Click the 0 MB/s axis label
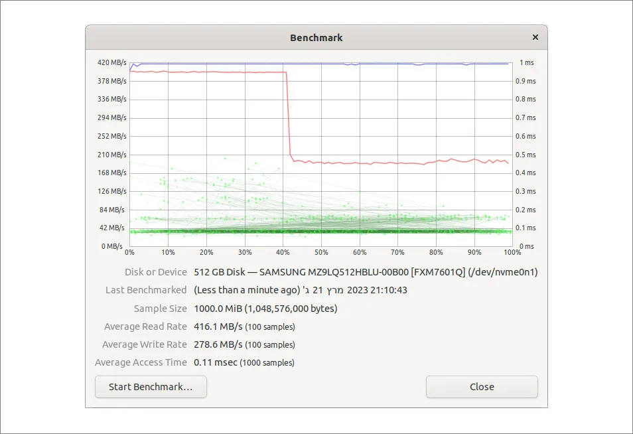 112,246
